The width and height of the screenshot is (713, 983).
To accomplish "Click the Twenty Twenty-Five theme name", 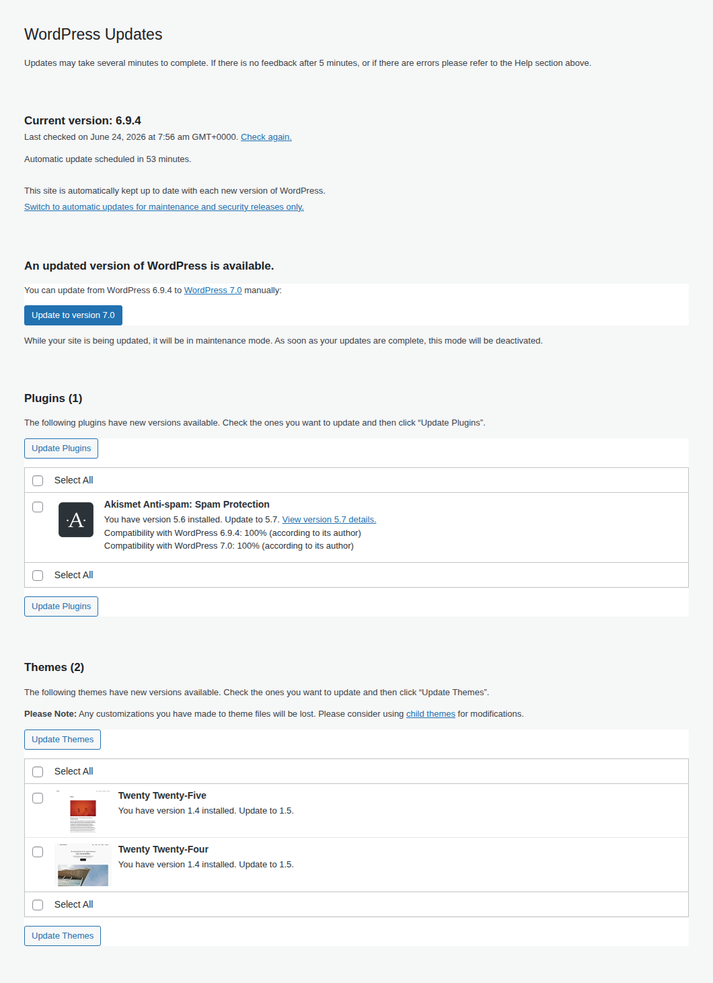I will (x=162, y=795).
